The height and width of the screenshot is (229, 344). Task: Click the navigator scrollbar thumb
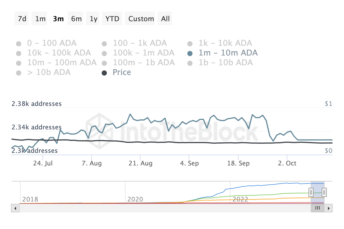317,208
